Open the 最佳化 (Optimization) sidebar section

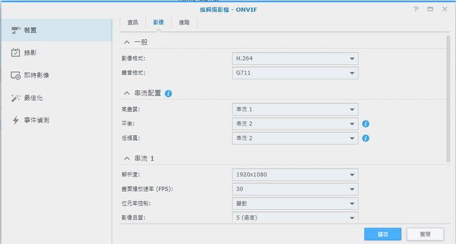click(x=57, y=98)
